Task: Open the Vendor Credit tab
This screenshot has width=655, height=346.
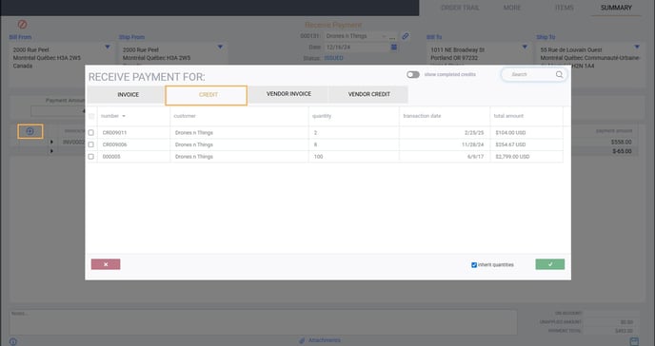Action: pyautogui.click(x=368, y=94)
